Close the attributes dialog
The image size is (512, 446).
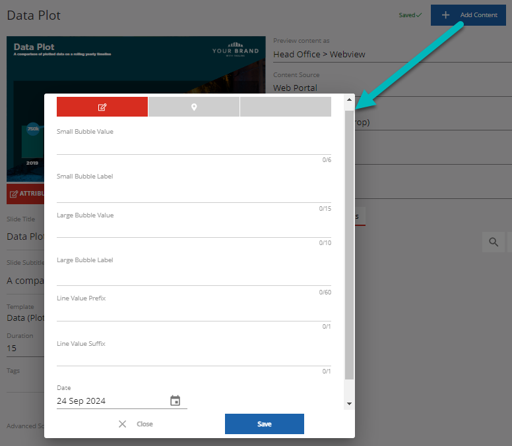coord(135,424)
